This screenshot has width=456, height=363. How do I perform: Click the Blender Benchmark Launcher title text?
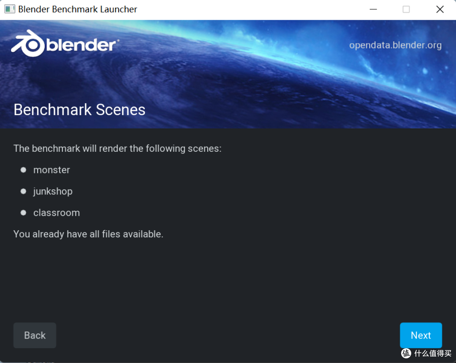point(77,9)
